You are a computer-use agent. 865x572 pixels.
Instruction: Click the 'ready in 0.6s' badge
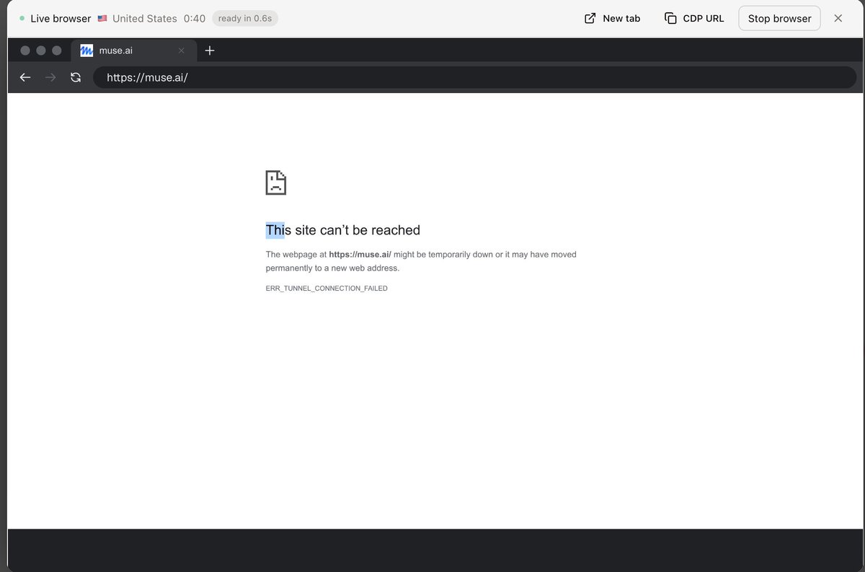(245, 18)
